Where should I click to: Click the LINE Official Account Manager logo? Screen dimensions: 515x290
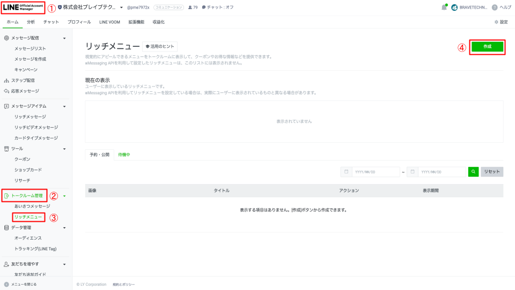(23, 7)
